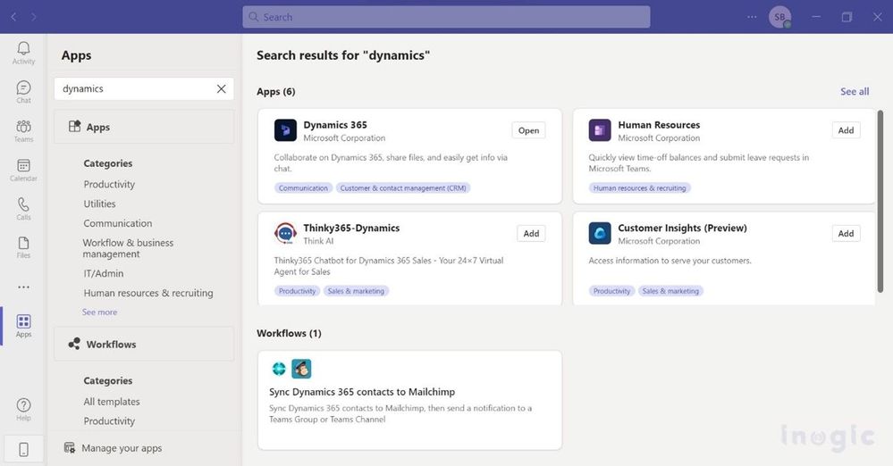Click the Manage your apps icon

pyautogui.click(x=70, y=448)
